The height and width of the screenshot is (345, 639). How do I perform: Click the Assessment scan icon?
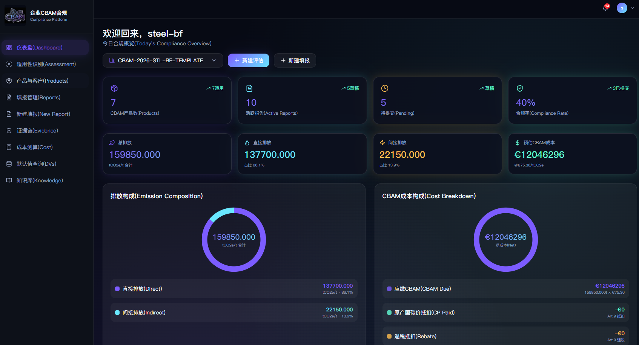[x=9, y=64]
